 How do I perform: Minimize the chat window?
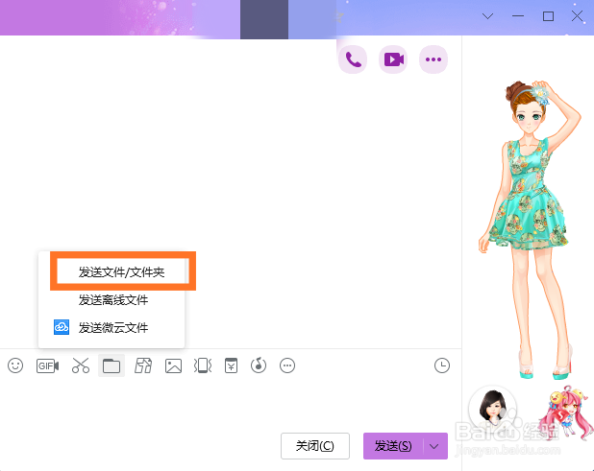point(518,16)
